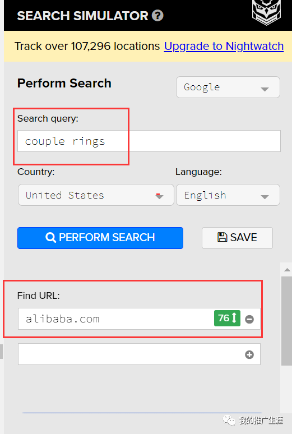Click the help question mark icon

[x=157, y=16]
